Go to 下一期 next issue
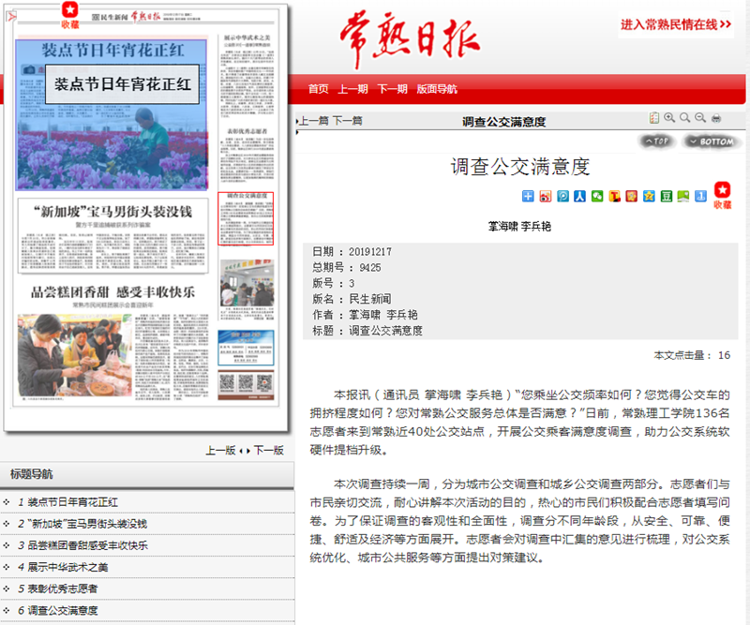 click(x=392, y=89)
